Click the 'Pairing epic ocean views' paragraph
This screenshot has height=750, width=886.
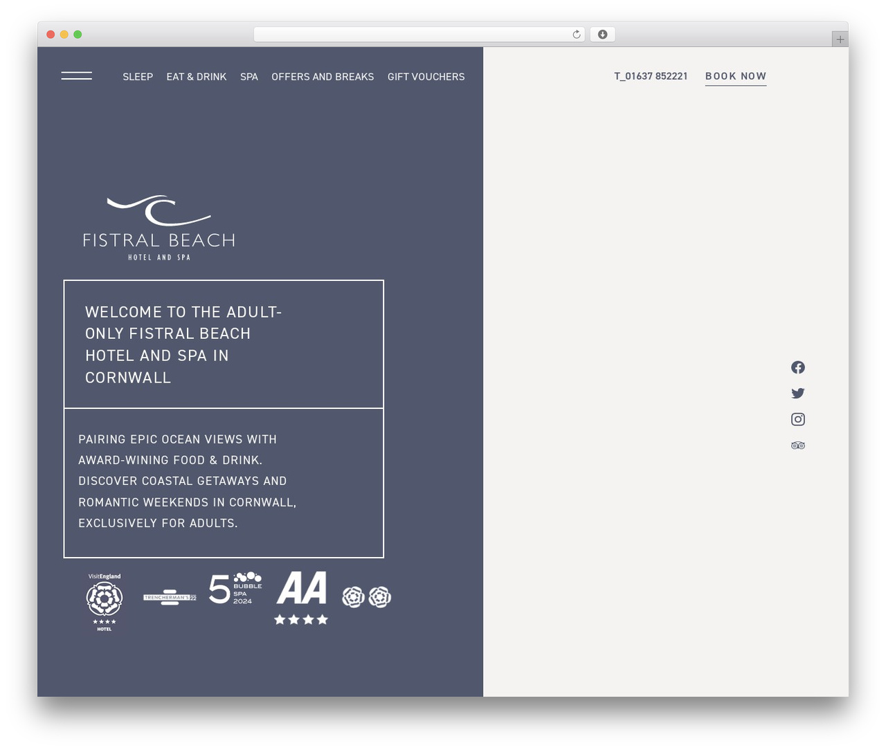tap(188, 481)
